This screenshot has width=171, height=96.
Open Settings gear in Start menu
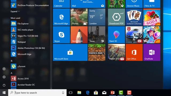(4, 77)
